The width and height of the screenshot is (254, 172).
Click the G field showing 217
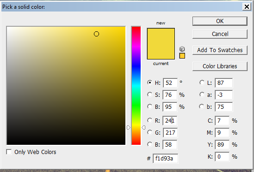click(170, 133)
